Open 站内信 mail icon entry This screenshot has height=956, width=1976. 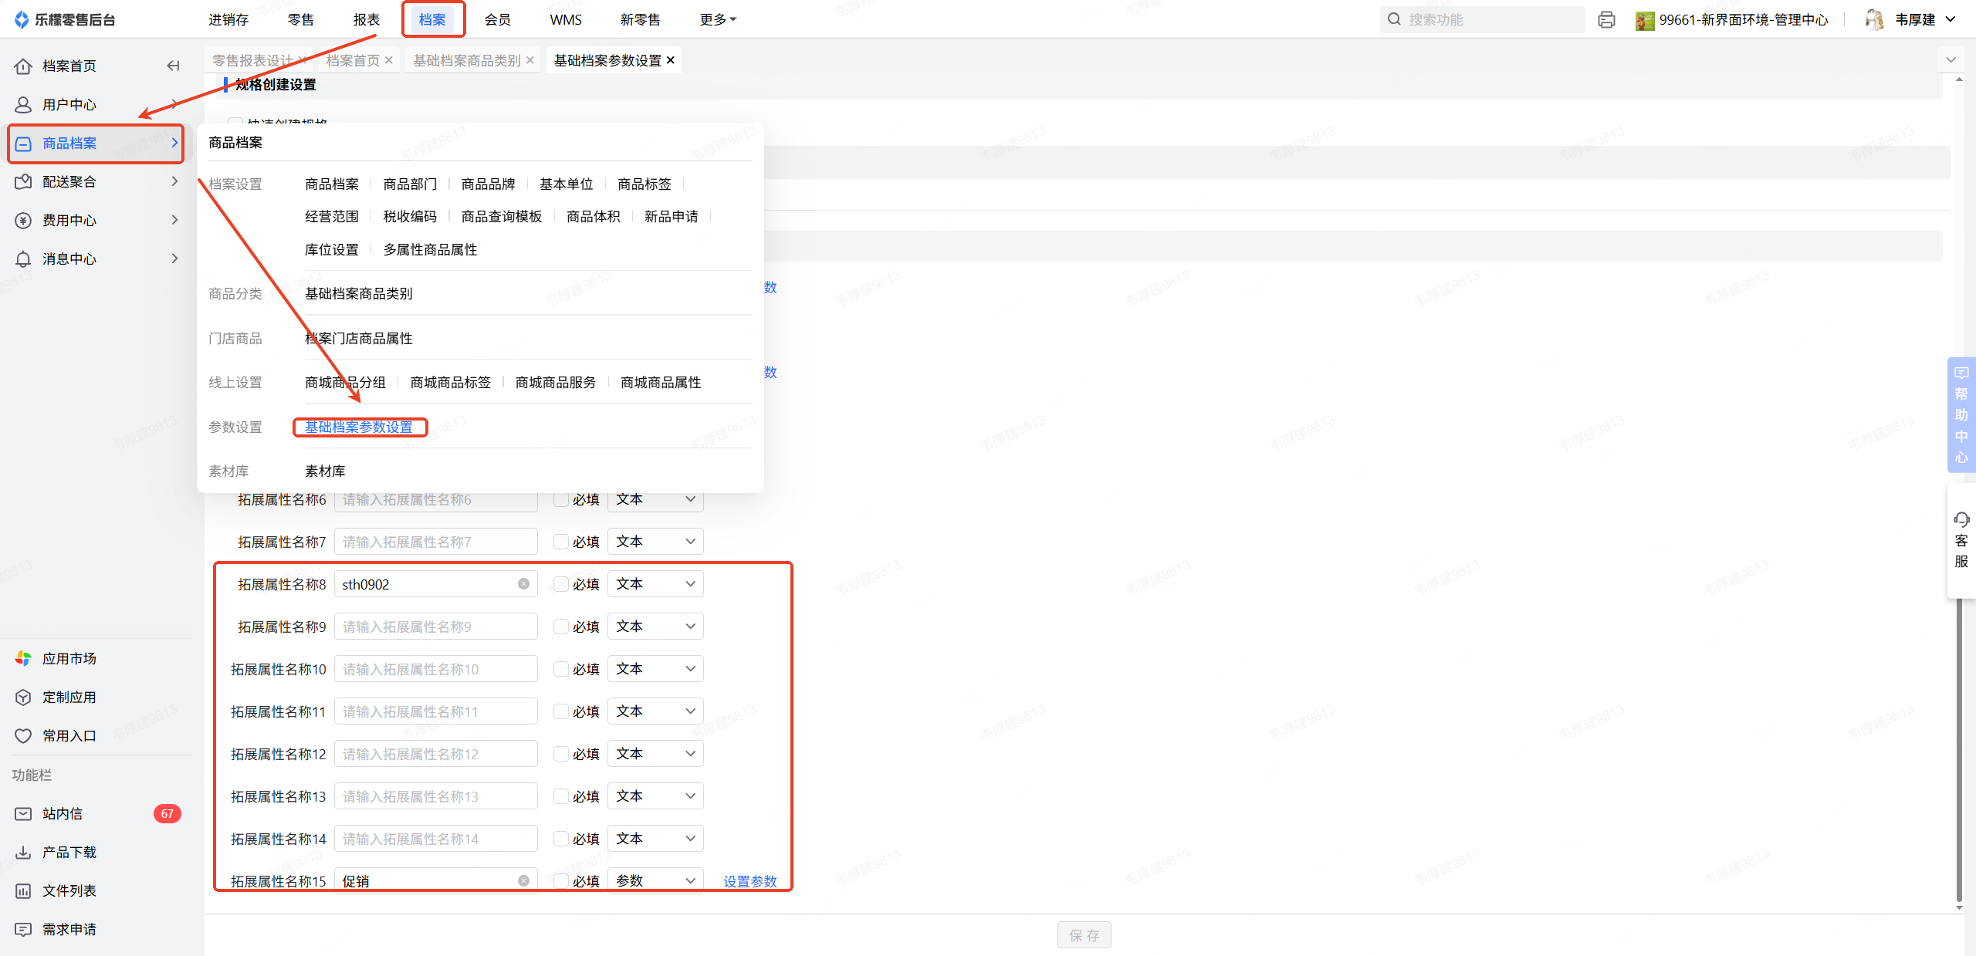click(x=23, y=813)
